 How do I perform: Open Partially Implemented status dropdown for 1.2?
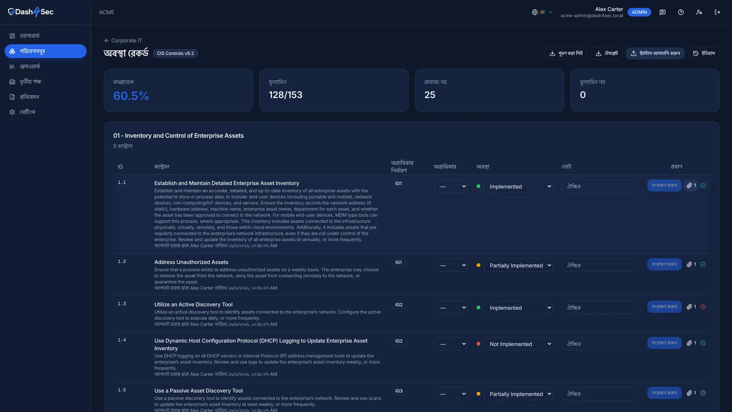518,265
